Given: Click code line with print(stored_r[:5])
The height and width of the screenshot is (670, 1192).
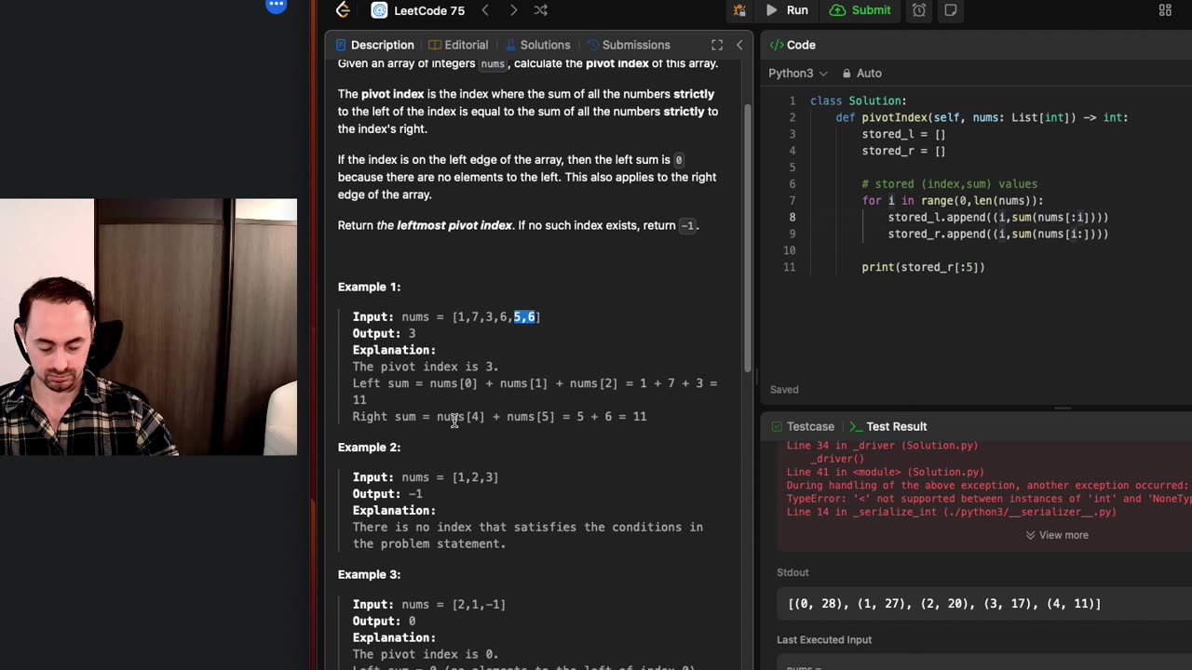Looking at the screenshot, I should pyautogui.click(x=923, y=267).
